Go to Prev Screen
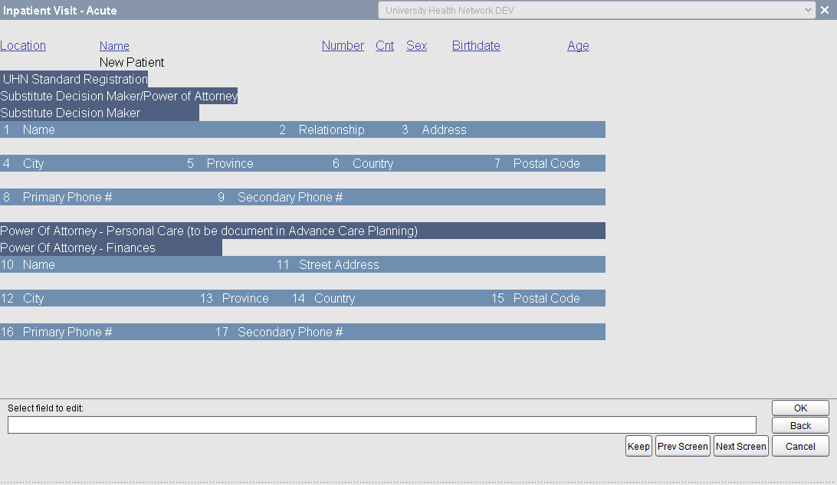837x485 pixels. click(682, 446)
